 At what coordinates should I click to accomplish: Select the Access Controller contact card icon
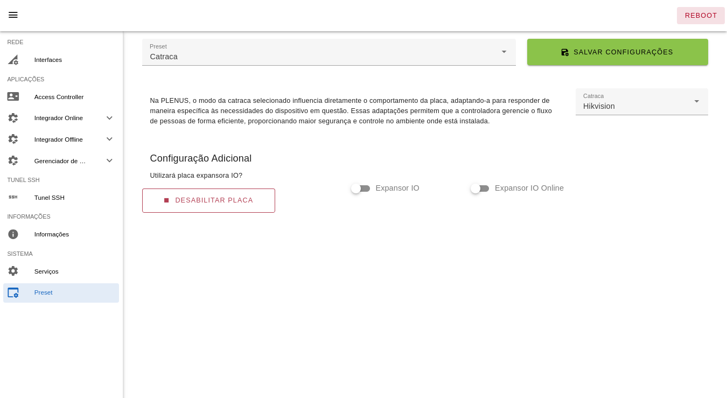coord(13,97)
